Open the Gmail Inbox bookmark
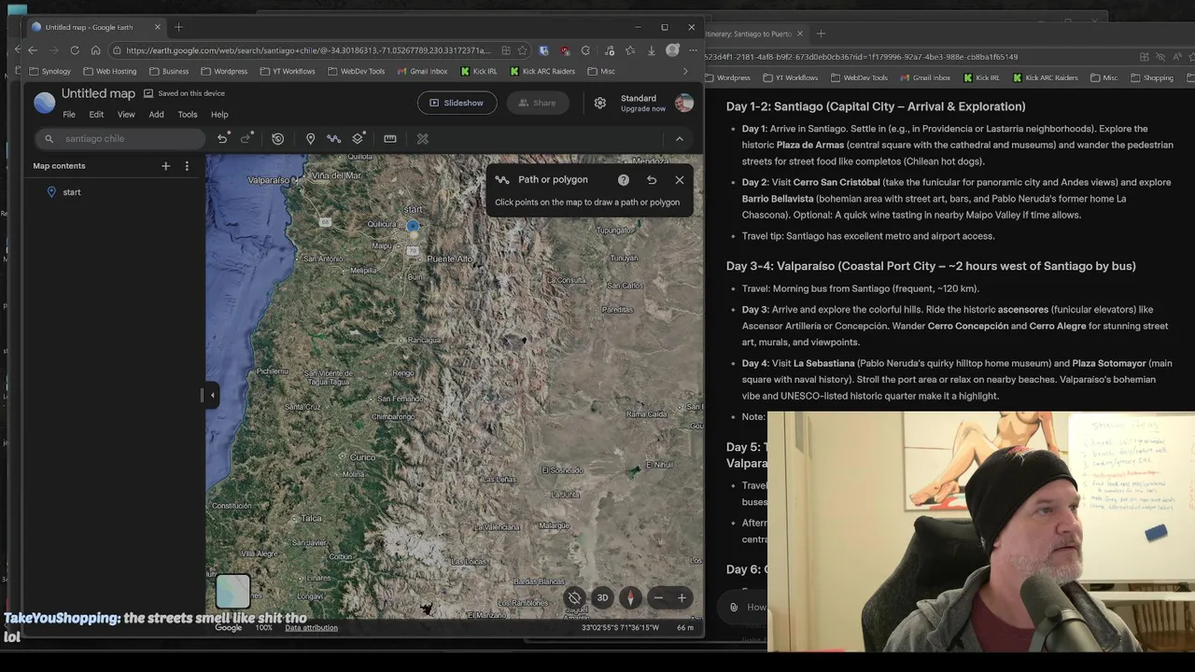This screenshot has height=672, width=1195. click(x=422, y=71)
